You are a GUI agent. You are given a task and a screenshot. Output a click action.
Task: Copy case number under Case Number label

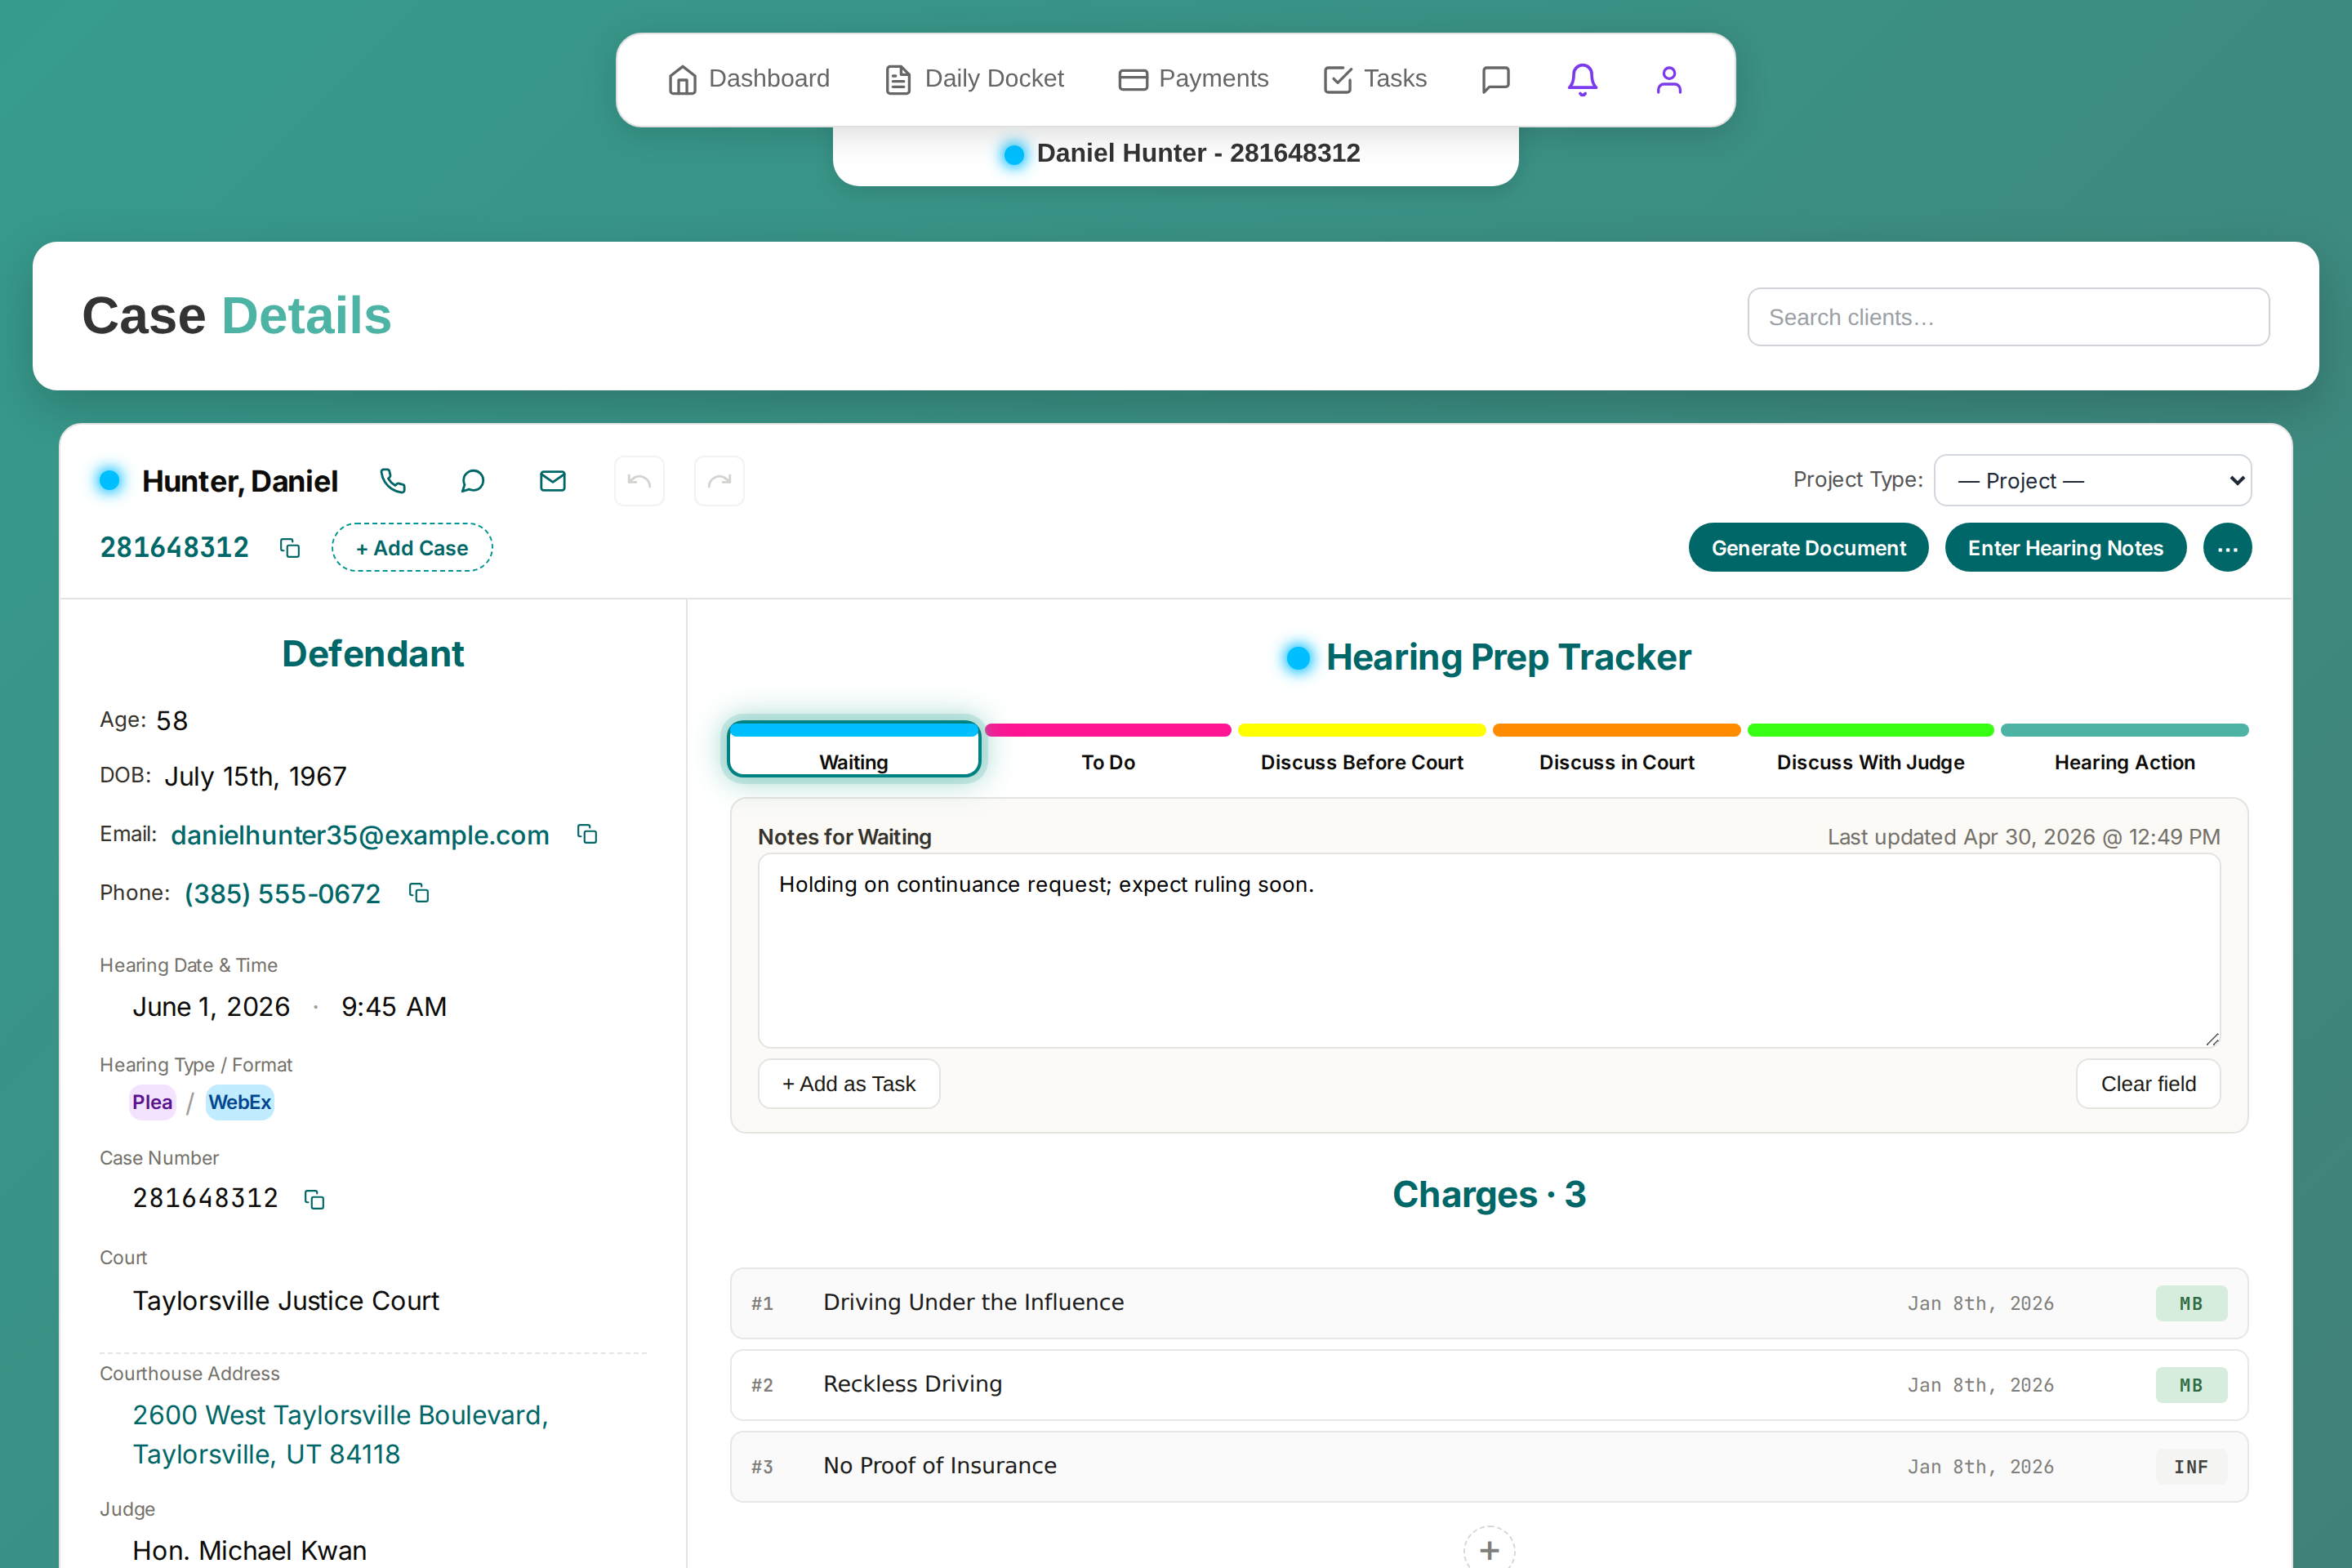pos(314,1199)
